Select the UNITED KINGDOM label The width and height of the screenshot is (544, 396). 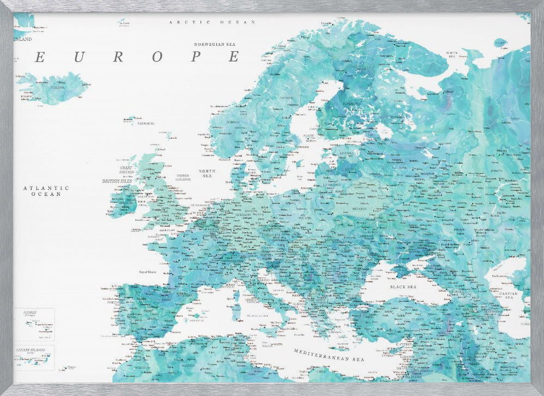tap(183, 178)
